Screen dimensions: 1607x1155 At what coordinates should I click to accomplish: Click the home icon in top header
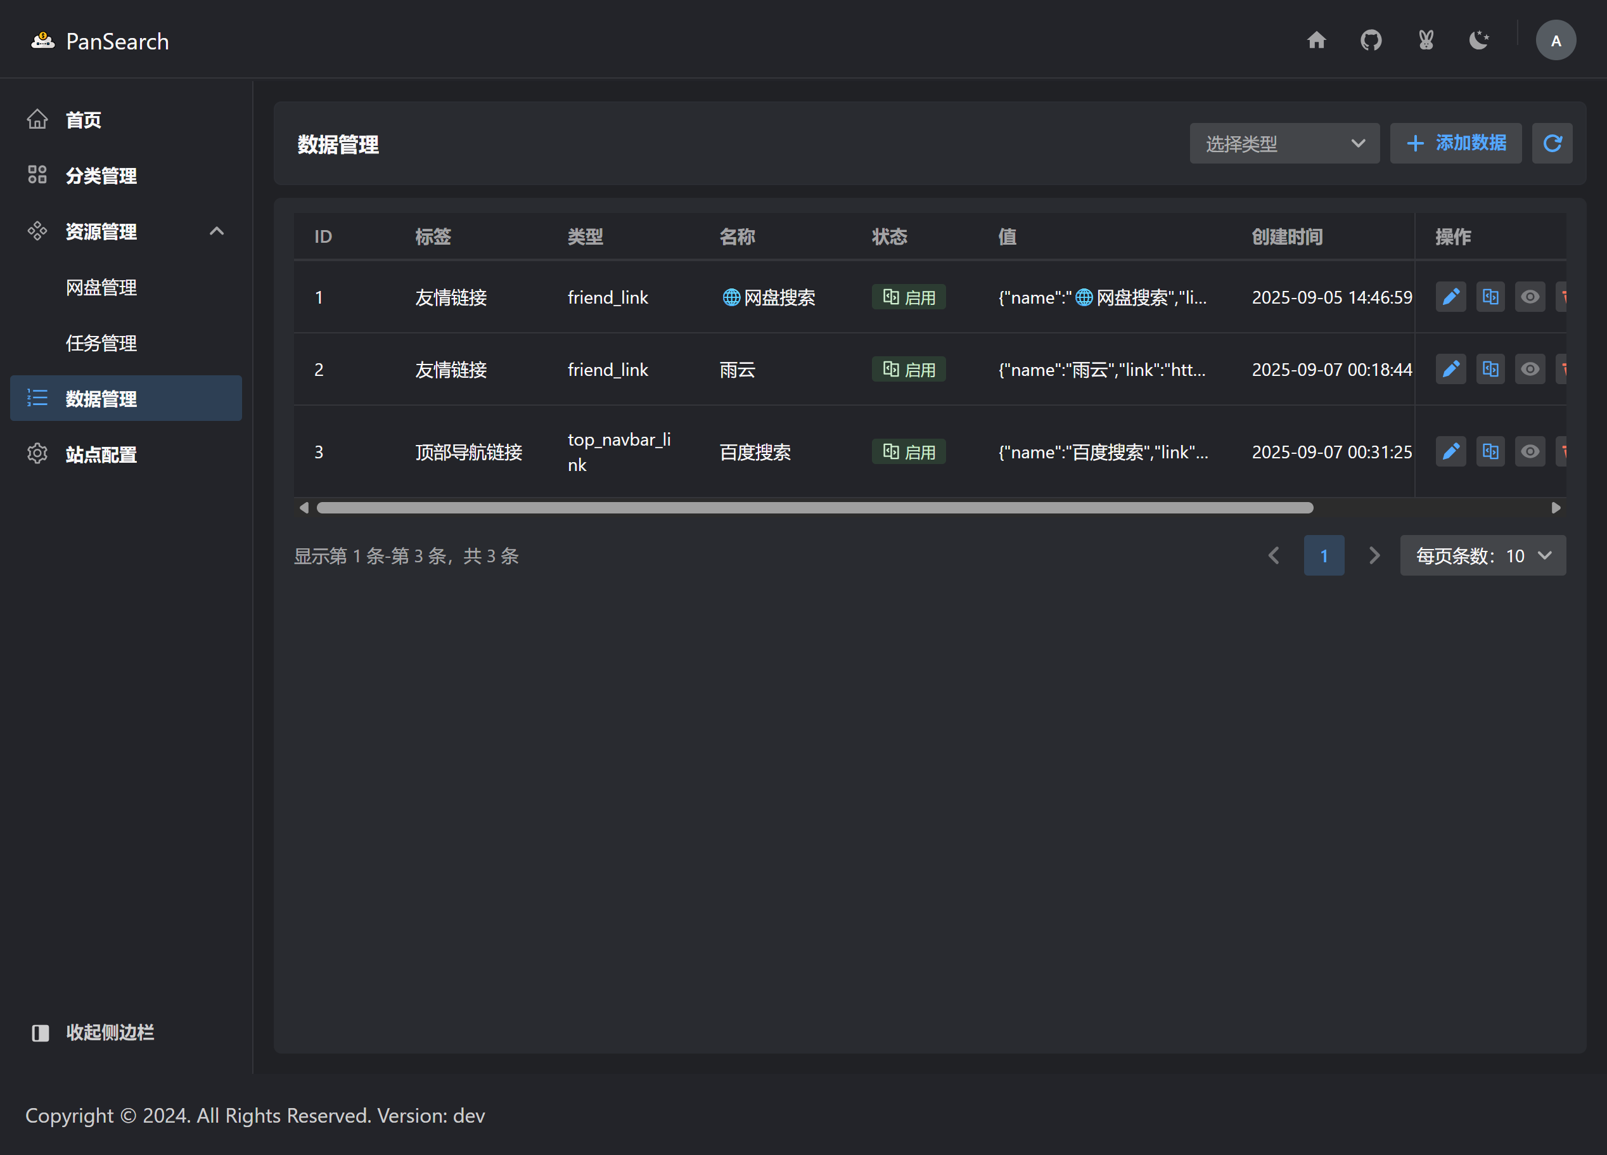(x=1316, y=41)
